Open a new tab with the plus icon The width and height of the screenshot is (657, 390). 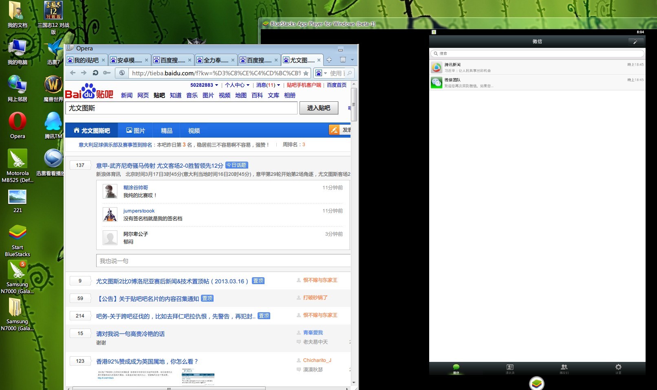pos(329,60)
